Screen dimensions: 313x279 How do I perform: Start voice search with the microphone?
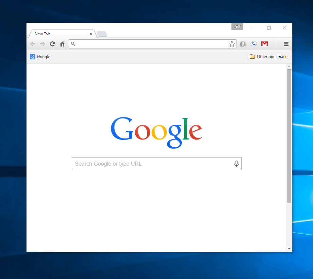(x=237, y=164)
